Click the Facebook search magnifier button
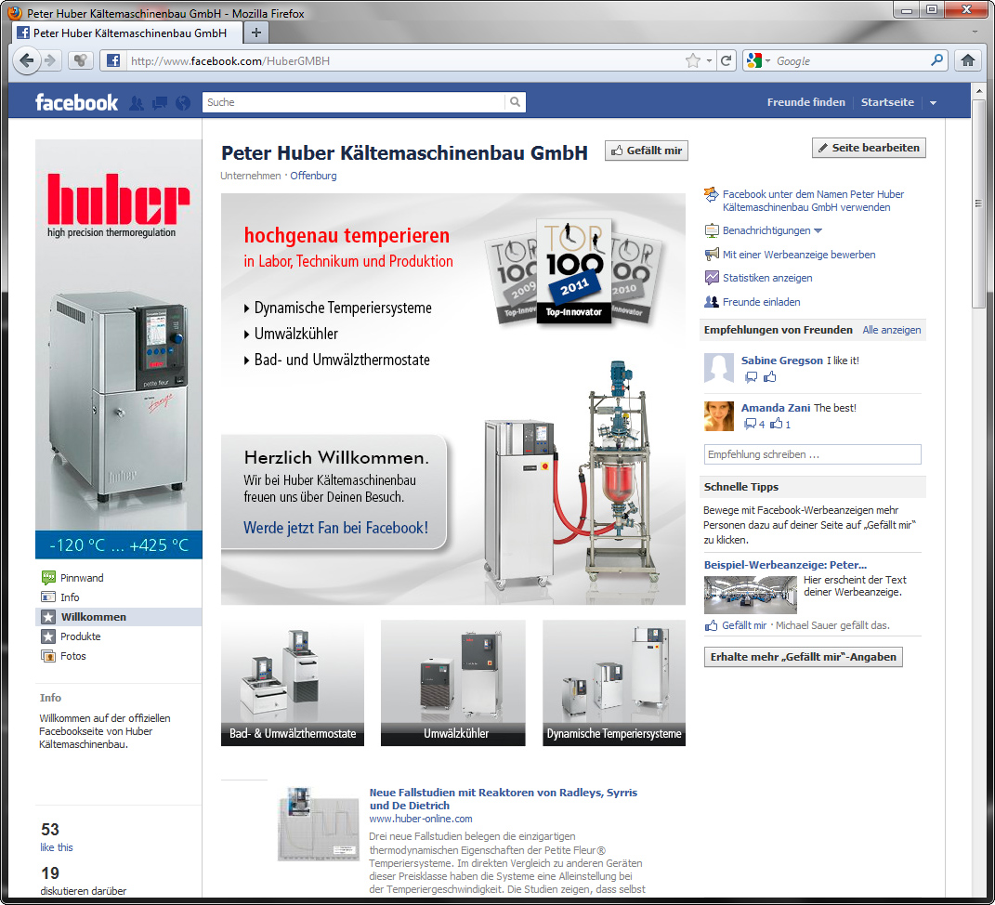 (x=516, y=102)
